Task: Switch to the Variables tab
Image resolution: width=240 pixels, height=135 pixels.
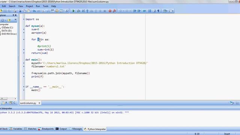Action: (16, 129)
